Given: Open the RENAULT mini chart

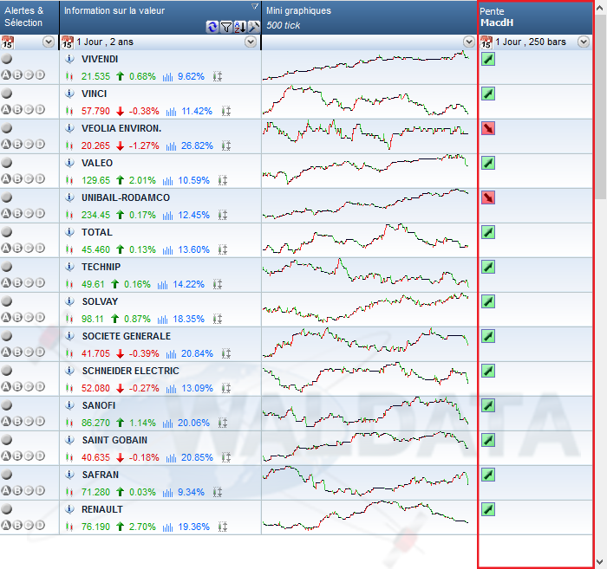Looking at the screenshot, I should 366,517.
